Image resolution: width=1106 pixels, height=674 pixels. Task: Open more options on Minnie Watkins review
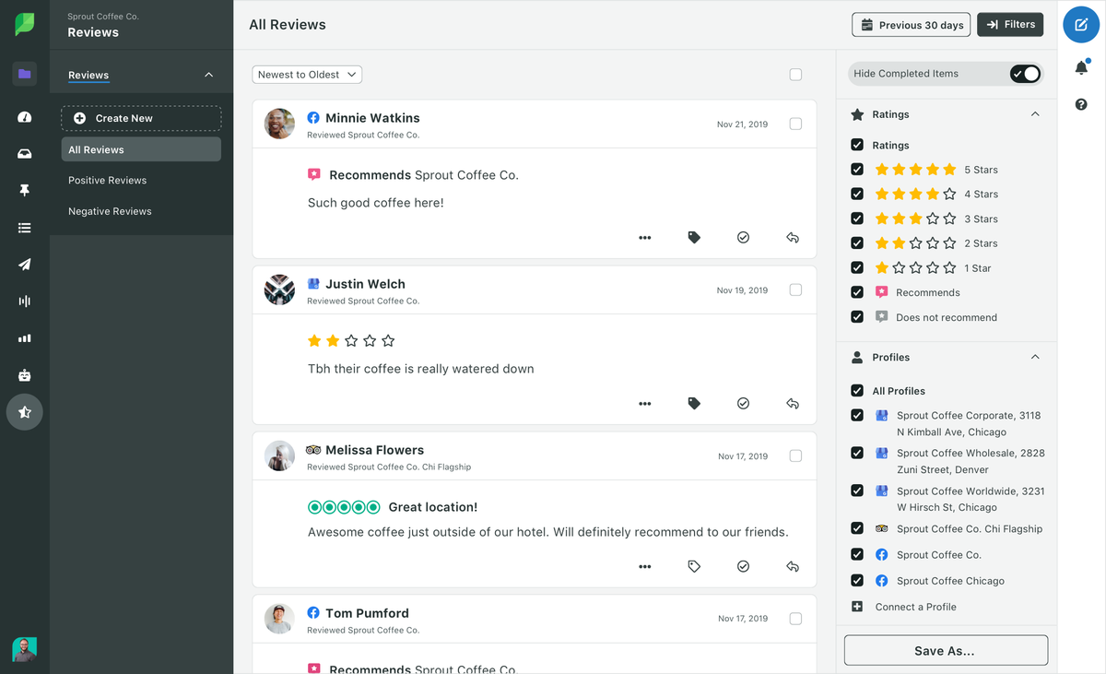[645, 238]
